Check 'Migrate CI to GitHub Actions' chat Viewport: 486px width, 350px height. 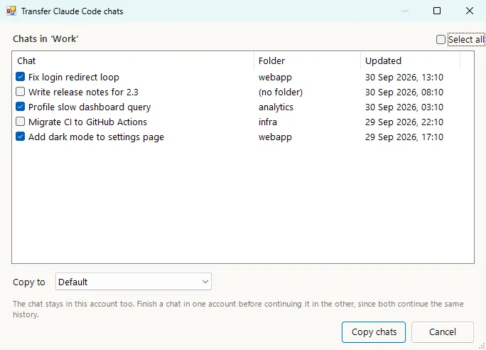click(x=20, y=122)
